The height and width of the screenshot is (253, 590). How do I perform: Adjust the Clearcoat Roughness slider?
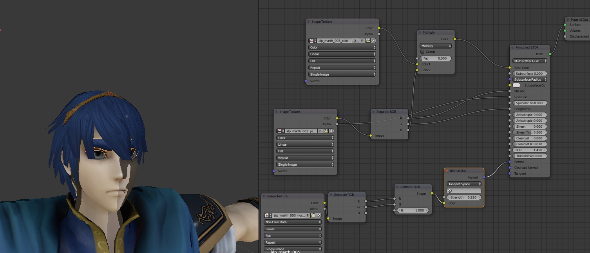click(530, 144)
